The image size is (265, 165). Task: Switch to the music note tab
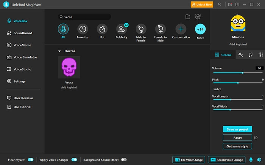[250, 55]
